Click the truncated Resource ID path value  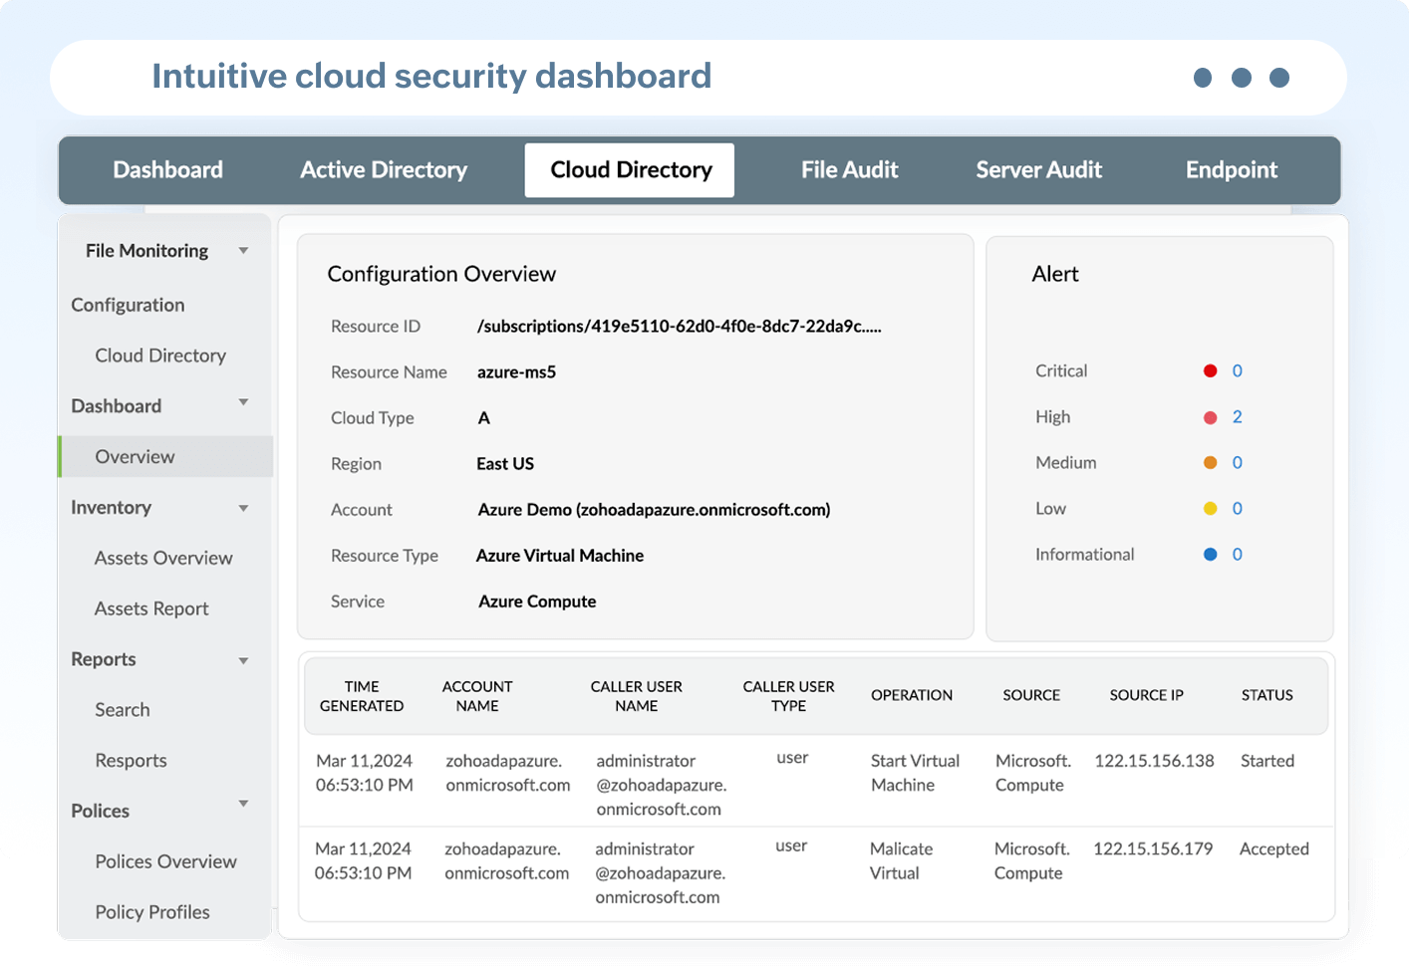(x=679, y=327)
